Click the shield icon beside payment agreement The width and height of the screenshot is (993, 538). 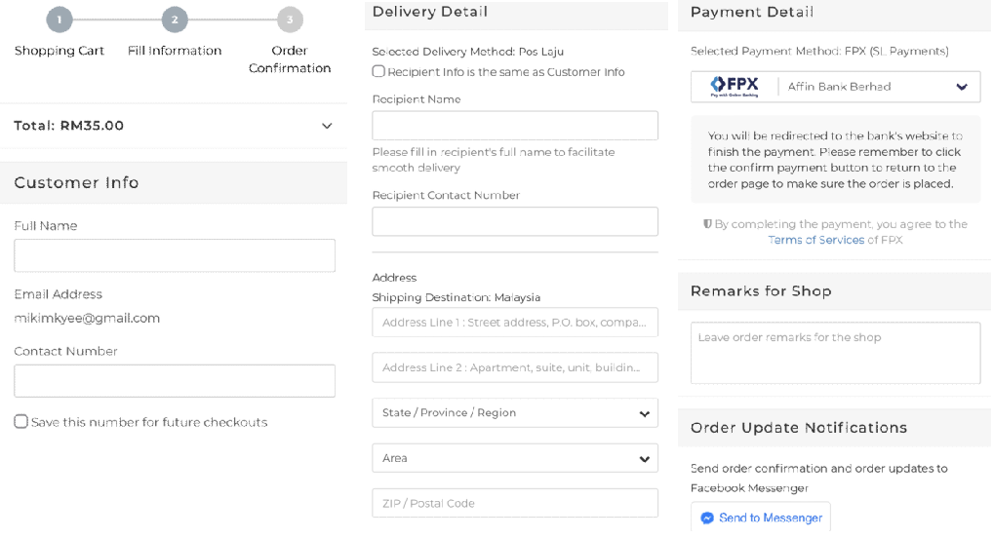[x=707, y=224]
